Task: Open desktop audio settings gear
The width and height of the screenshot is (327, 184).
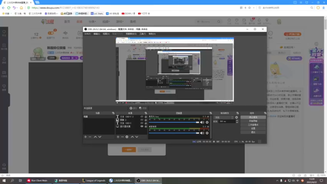Action: pos(207,133)
